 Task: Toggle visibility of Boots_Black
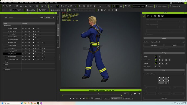23,34
